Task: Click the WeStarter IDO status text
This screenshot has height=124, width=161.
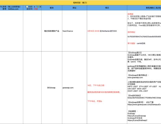Action: 102,31
